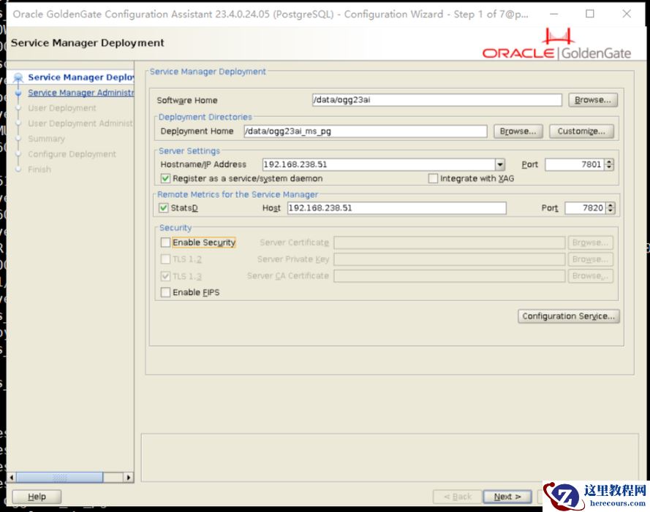
Task: Toggle Register as a service/system daemon
Action: (166, 178)
